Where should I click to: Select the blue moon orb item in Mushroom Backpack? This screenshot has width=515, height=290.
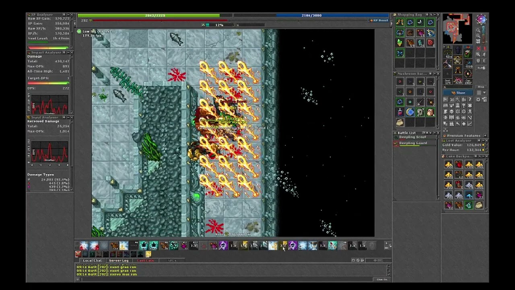[410, 112]
